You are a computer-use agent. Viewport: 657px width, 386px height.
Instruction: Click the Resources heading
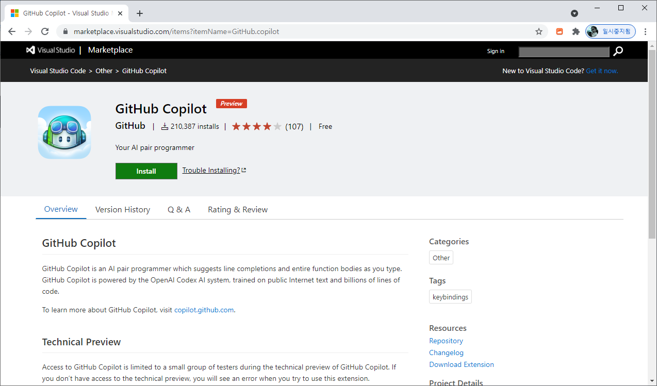448,328
